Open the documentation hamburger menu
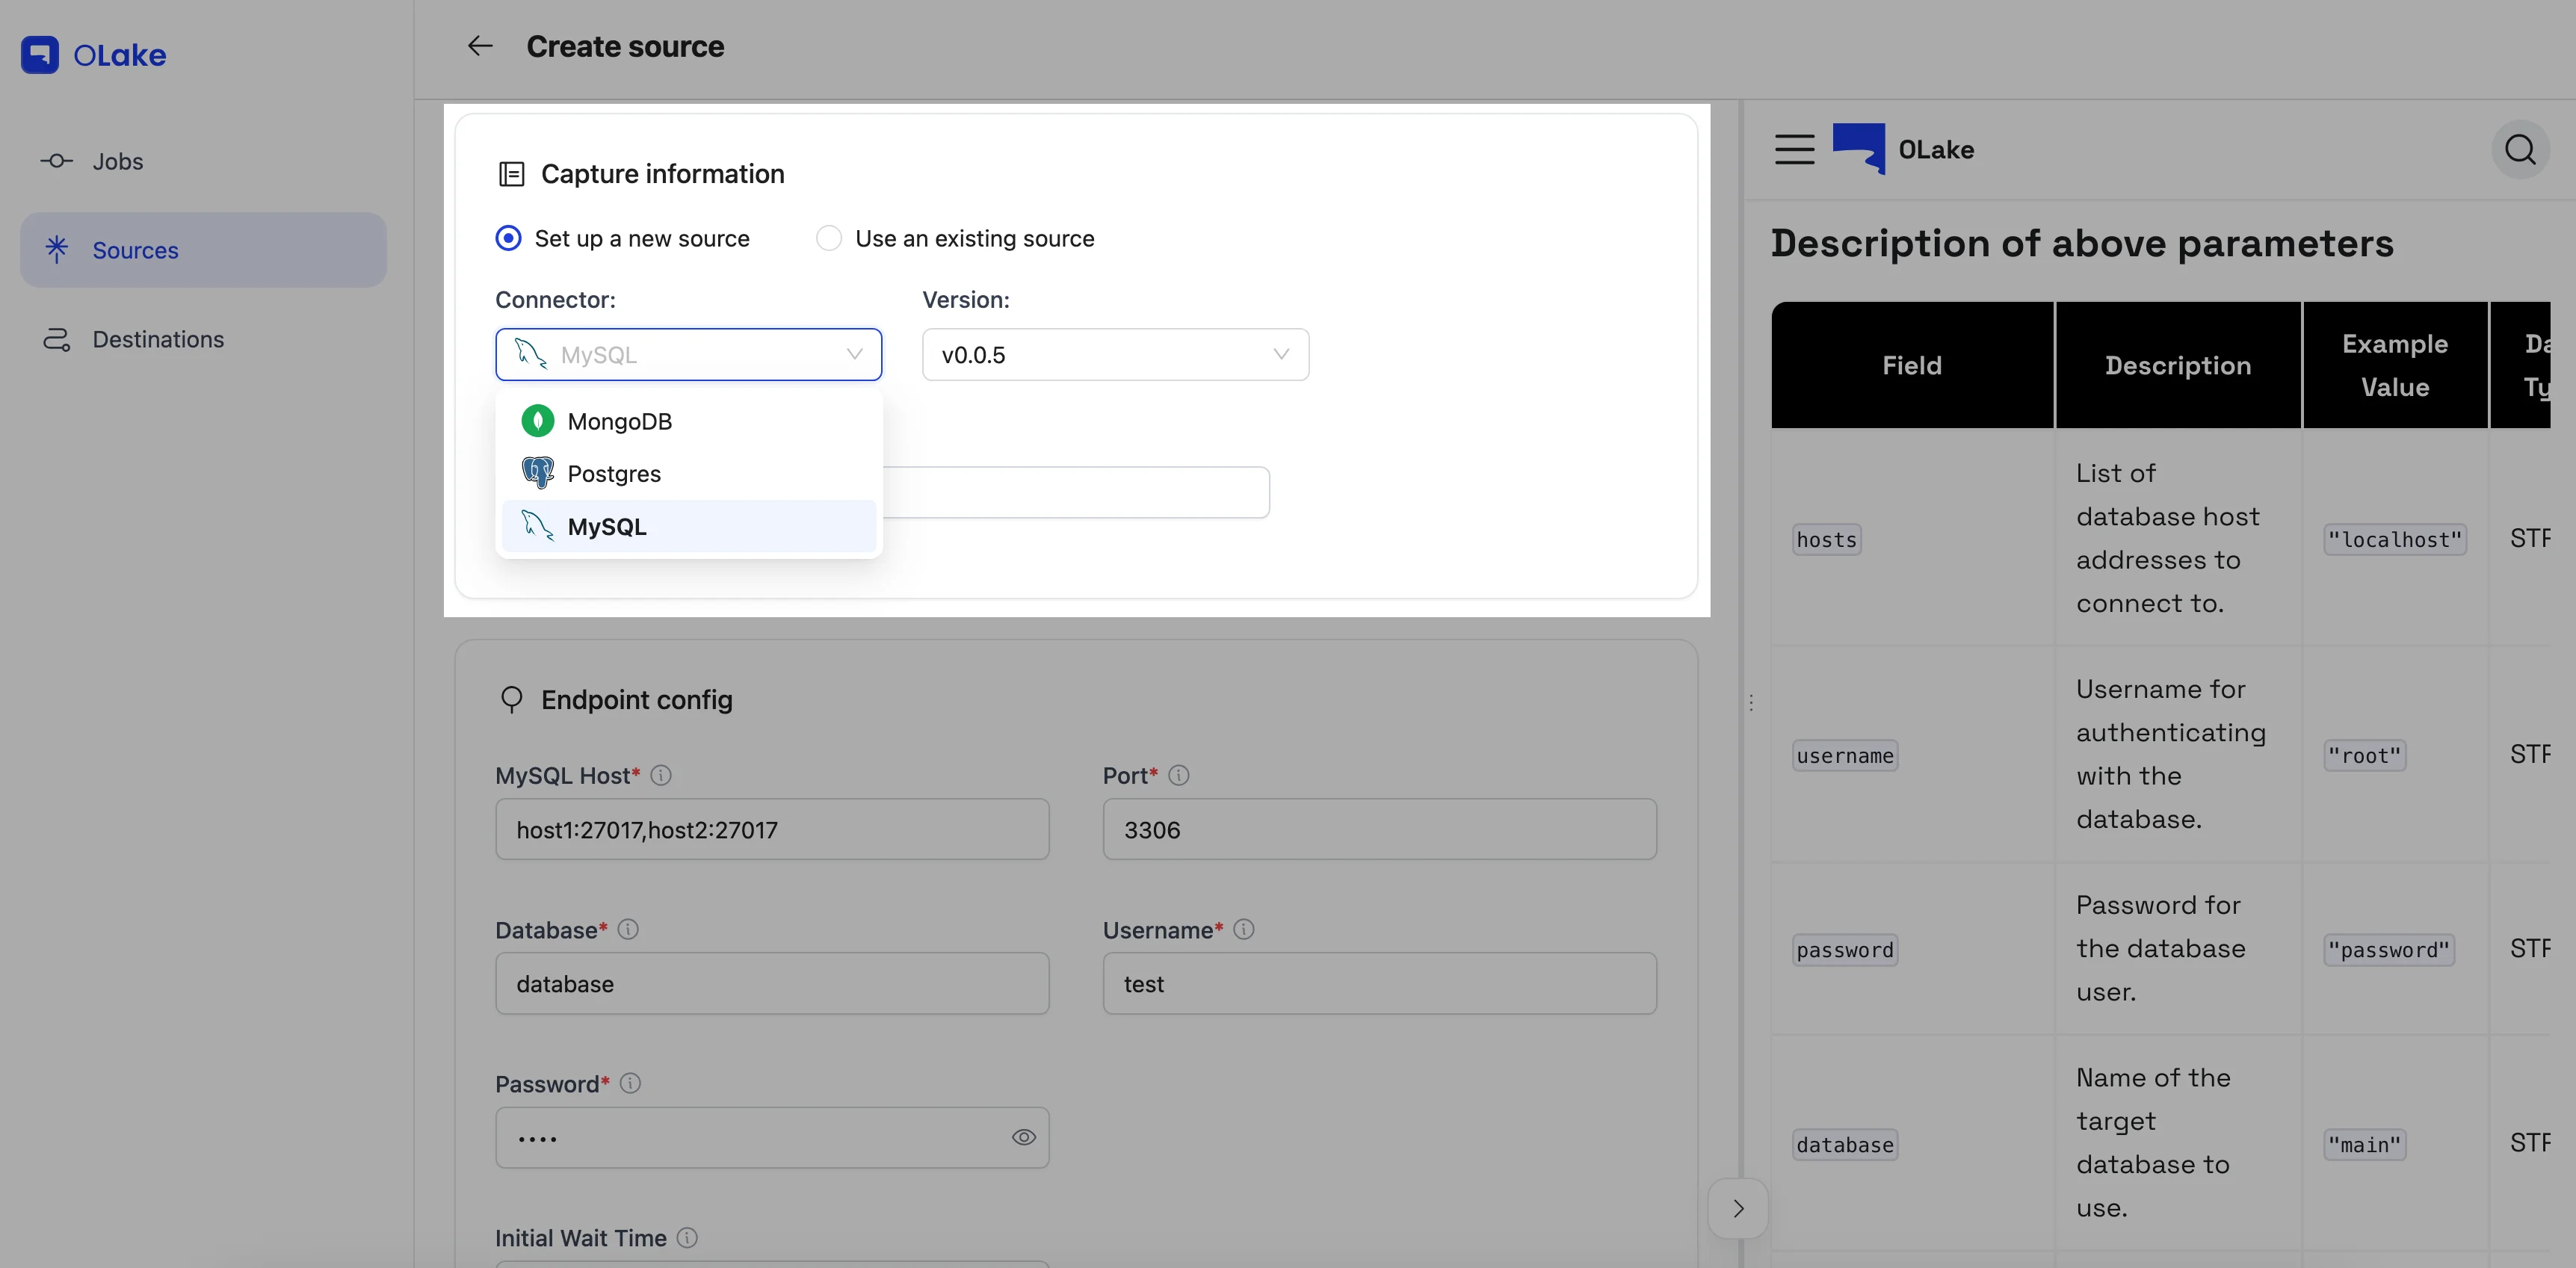The width and height of the screenshot is (2576, 1268). 1794,150
